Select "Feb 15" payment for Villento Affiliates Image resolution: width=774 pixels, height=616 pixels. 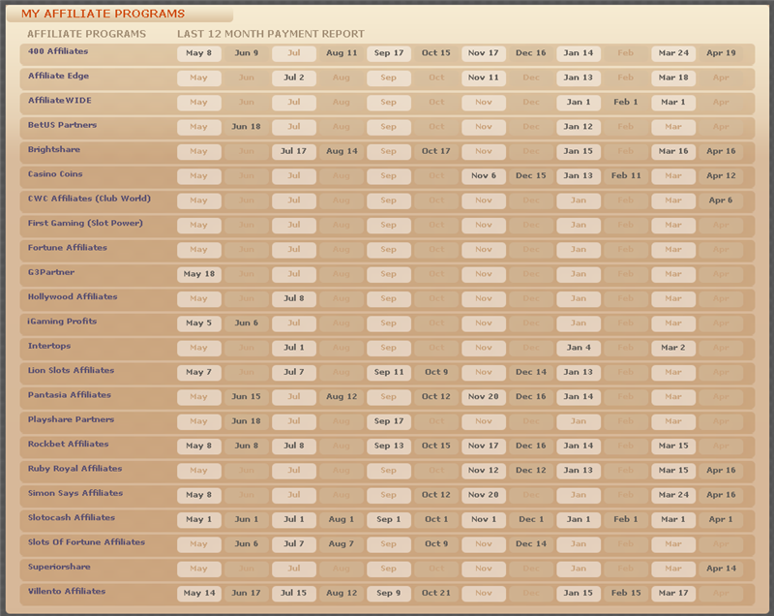(x=626, y=594)
